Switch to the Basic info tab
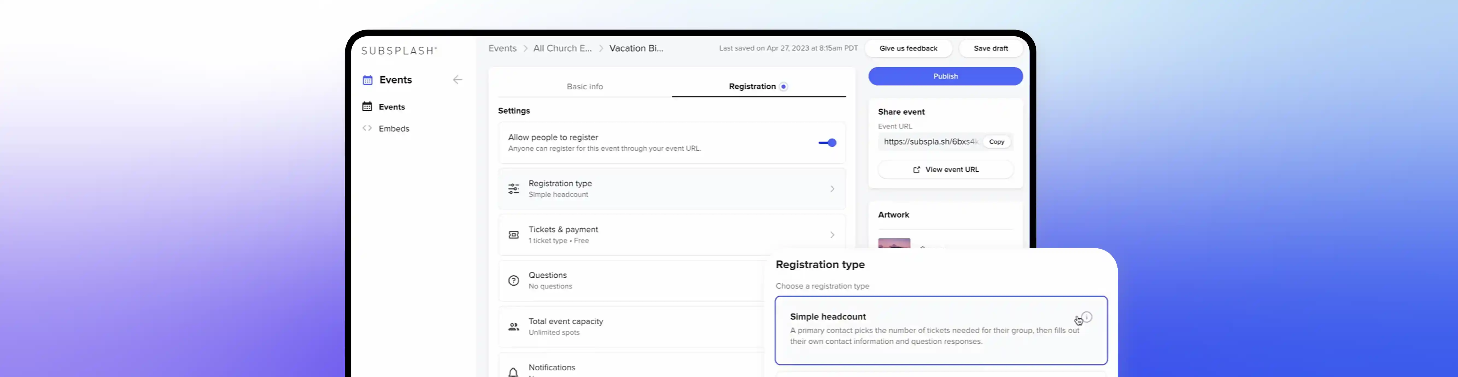The width and height of the screenshot is (1458, 377). tap(585, 86)
